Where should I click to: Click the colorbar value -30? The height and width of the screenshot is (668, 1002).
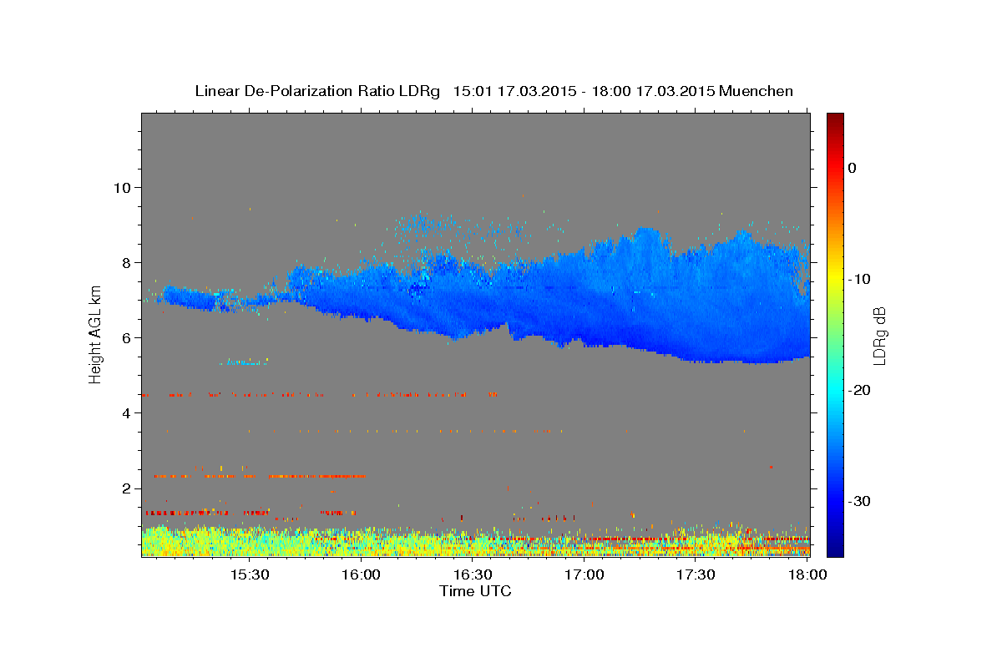pyautogui.click(x=859, y=501)
